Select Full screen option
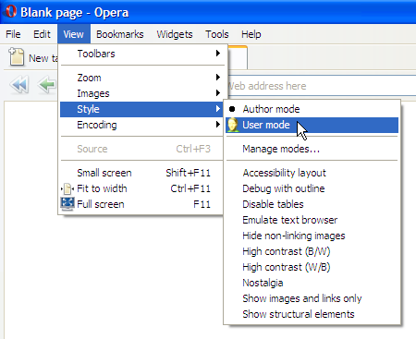This screenshot has height=339, width=416. (x=141, y=204)
